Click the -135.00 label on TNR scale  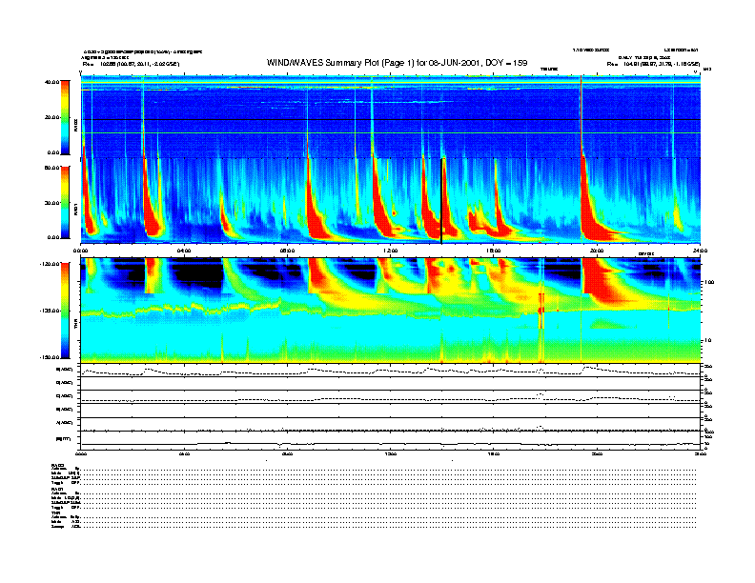click(x=50, y=311)
